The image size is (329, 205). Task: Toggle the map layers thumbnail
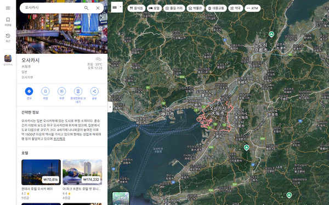click(121, 198)
